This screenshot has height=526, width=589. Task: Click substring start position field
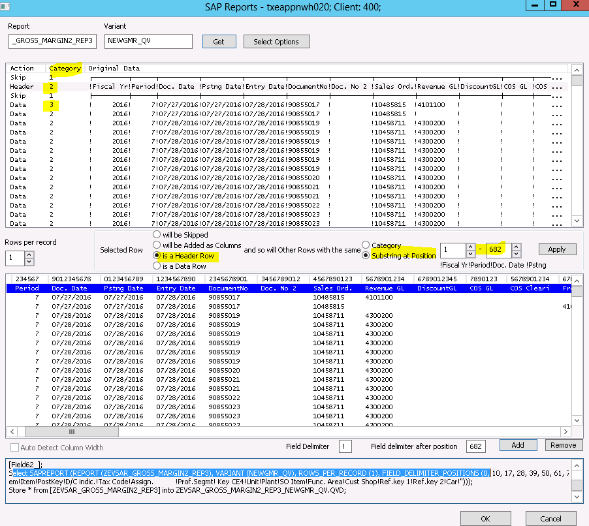pyautogui.click(x=453, y=250)
